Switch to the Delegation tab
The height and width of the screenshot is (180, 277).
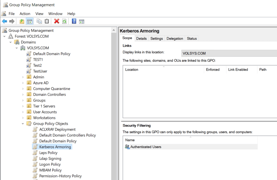(x=175, y=38)
